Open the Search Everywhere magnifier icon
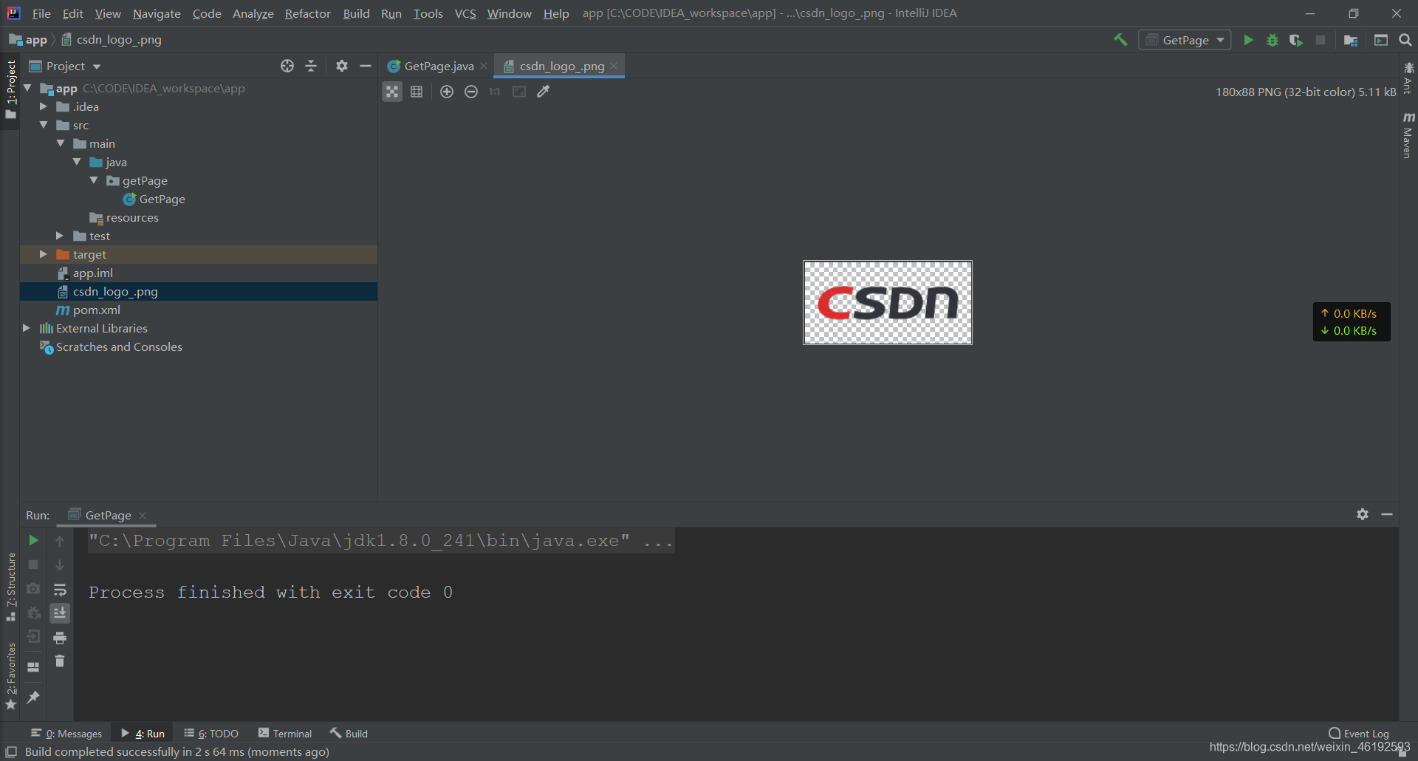The width and height of the screenshot is (1418, 761). tap(1405, 40)
